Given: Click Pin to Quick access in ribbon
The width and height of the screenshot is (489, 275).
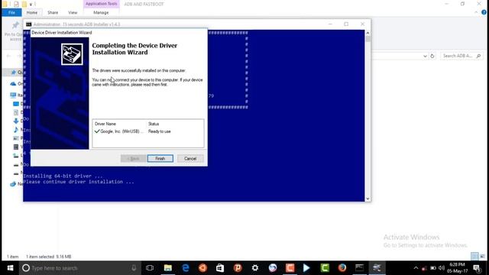Looking at the screenshot, I should 14,31.
